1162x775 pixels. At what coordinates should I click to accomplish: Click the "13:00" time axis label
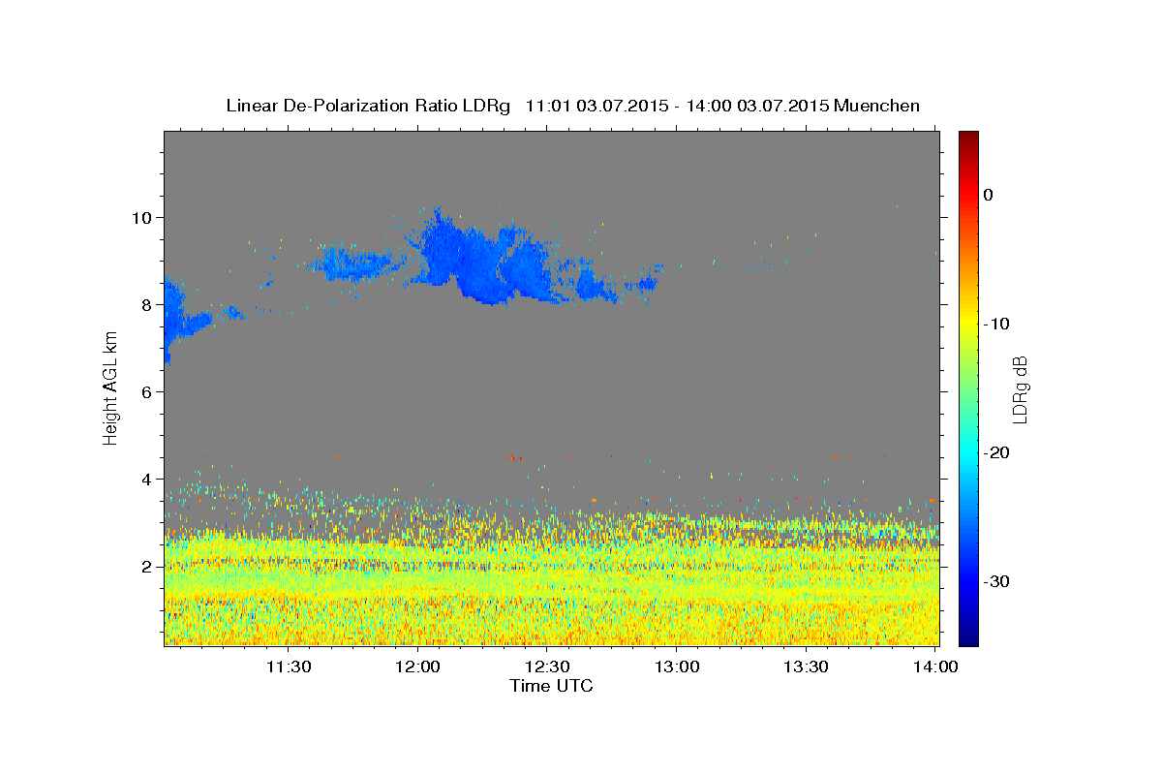[x=677, y=666]
